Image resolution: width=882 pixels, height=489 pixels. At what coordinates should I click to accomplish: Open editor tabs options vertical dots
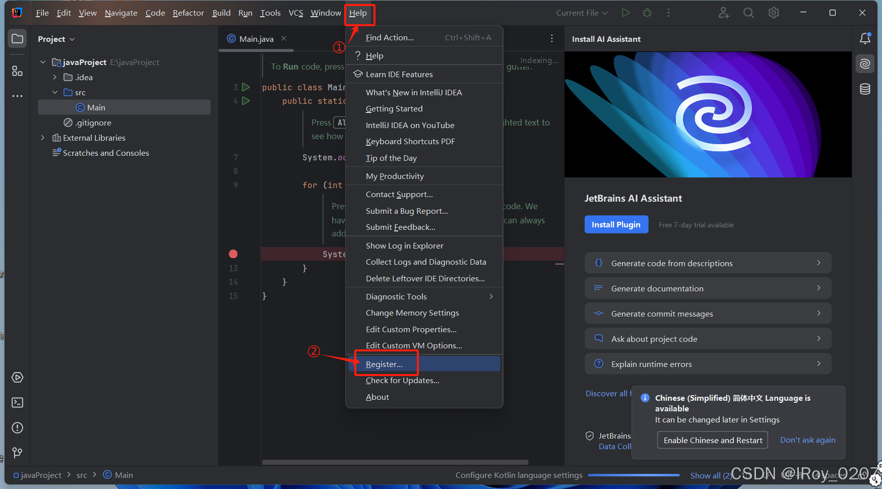pyautogui.click(x=552, y=39)
